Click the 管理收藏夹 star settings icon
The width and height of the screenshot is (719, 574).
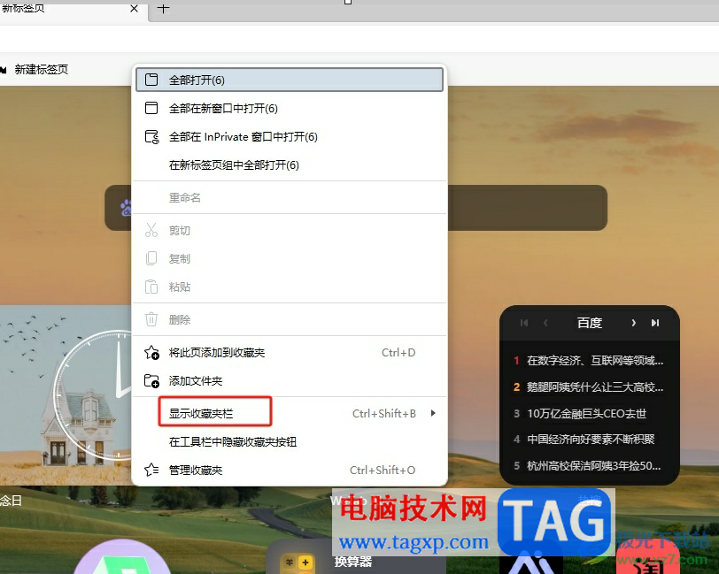pos(153,470)
